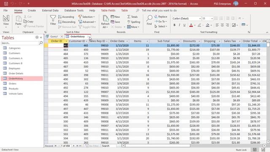This screenshot has width=270, height=152.
Task: Switch to Datasheet View icon in status bar
Action: [255, 150]
